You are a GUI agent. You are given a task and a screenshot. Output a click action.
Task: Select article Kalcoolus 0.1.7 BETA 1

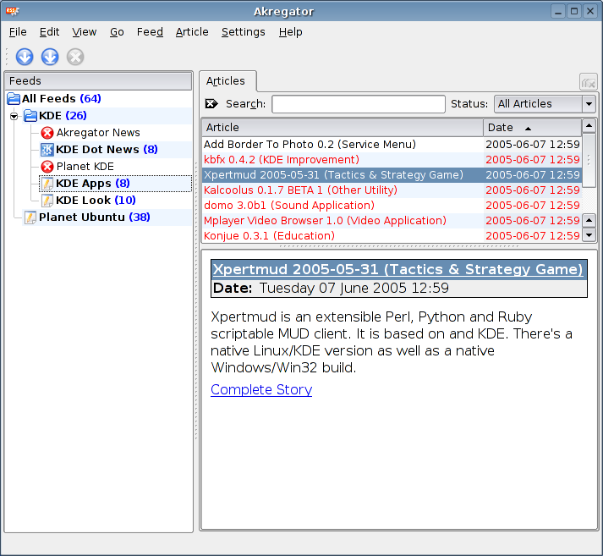click(x=392, y=190)
